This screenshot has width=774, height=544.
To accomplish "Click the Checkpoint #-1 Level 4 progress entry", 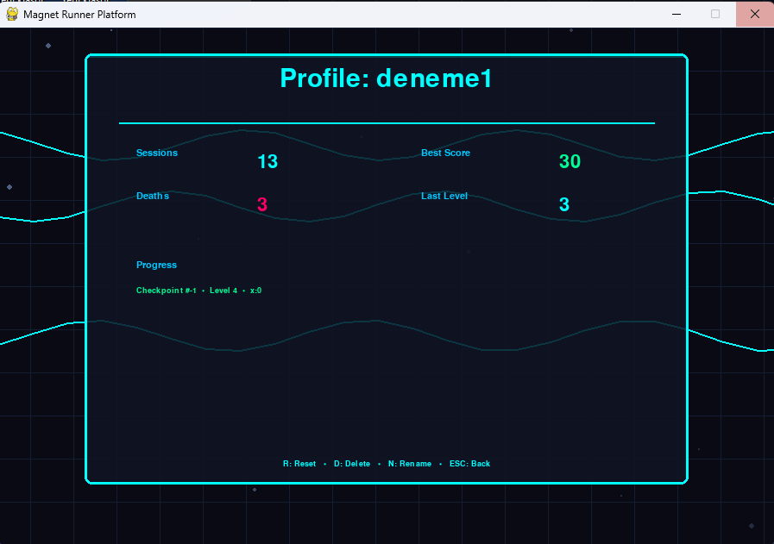I will coord(198,291).
